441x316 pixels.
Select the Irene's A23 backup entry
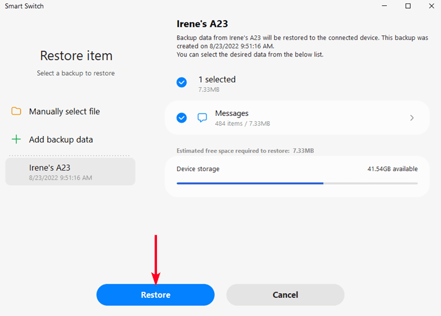(x=71, y=172)
